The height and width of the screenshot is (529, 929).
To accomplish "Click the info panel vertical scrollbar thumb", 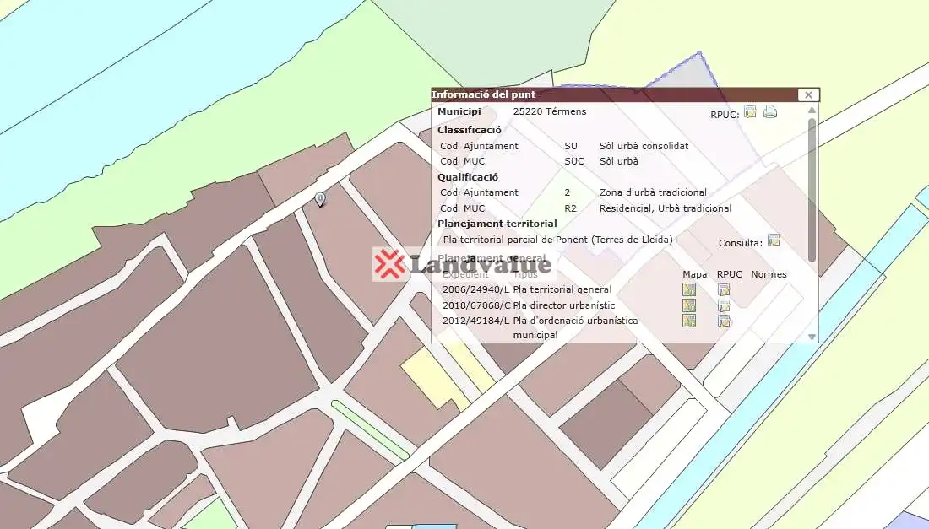I will pyautogui.click(x=812, y=190).
